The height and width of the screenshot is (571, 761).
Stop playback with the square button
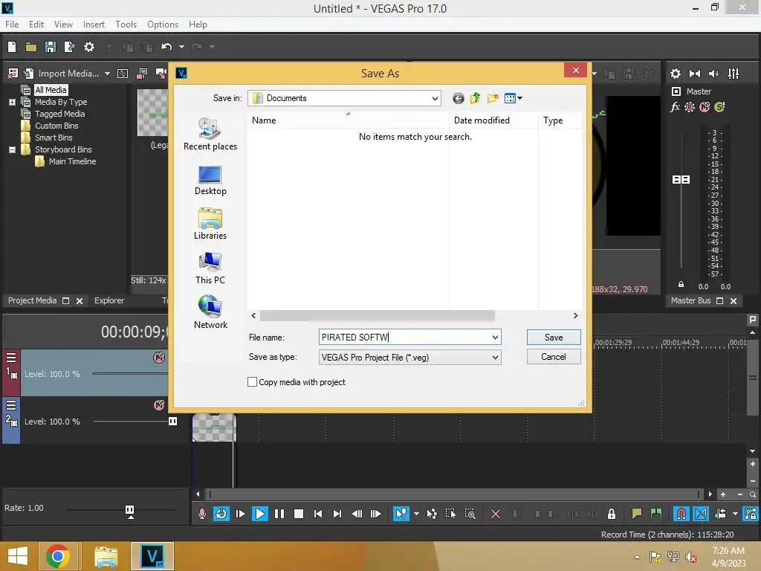click(x=299, y=514)
